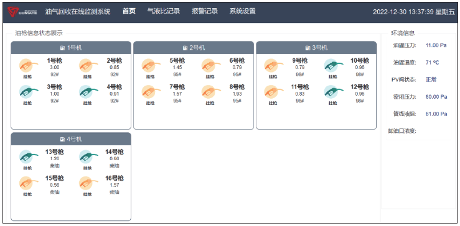Viewport: 460px width, 226px height.
Task: Click the 15号枪 label
Action: click(x=55, y=178)
